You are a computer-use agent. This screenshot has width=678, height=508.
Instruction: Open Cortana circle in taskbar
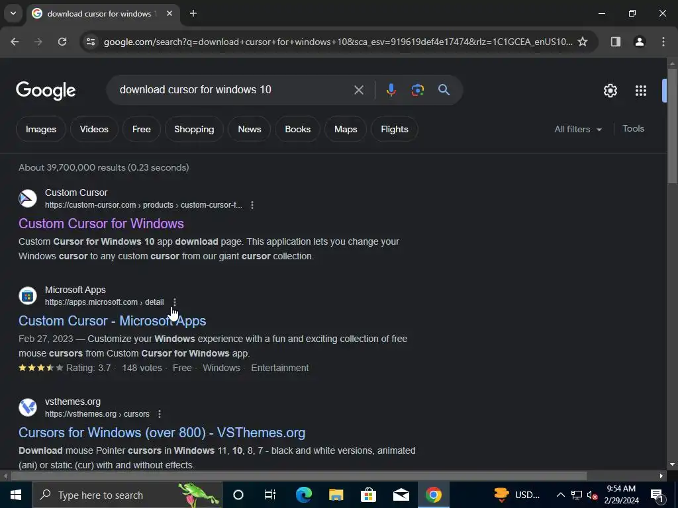click(238, 495)
